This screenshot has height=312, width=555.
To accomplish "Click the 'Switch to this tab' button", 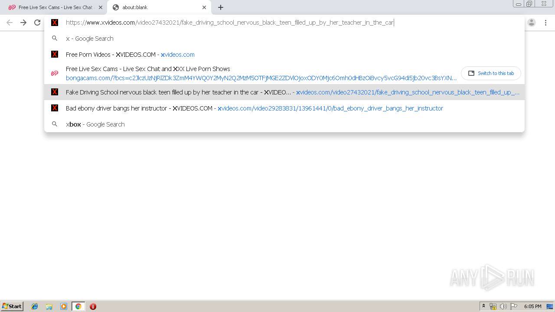I will coord(491,73).
